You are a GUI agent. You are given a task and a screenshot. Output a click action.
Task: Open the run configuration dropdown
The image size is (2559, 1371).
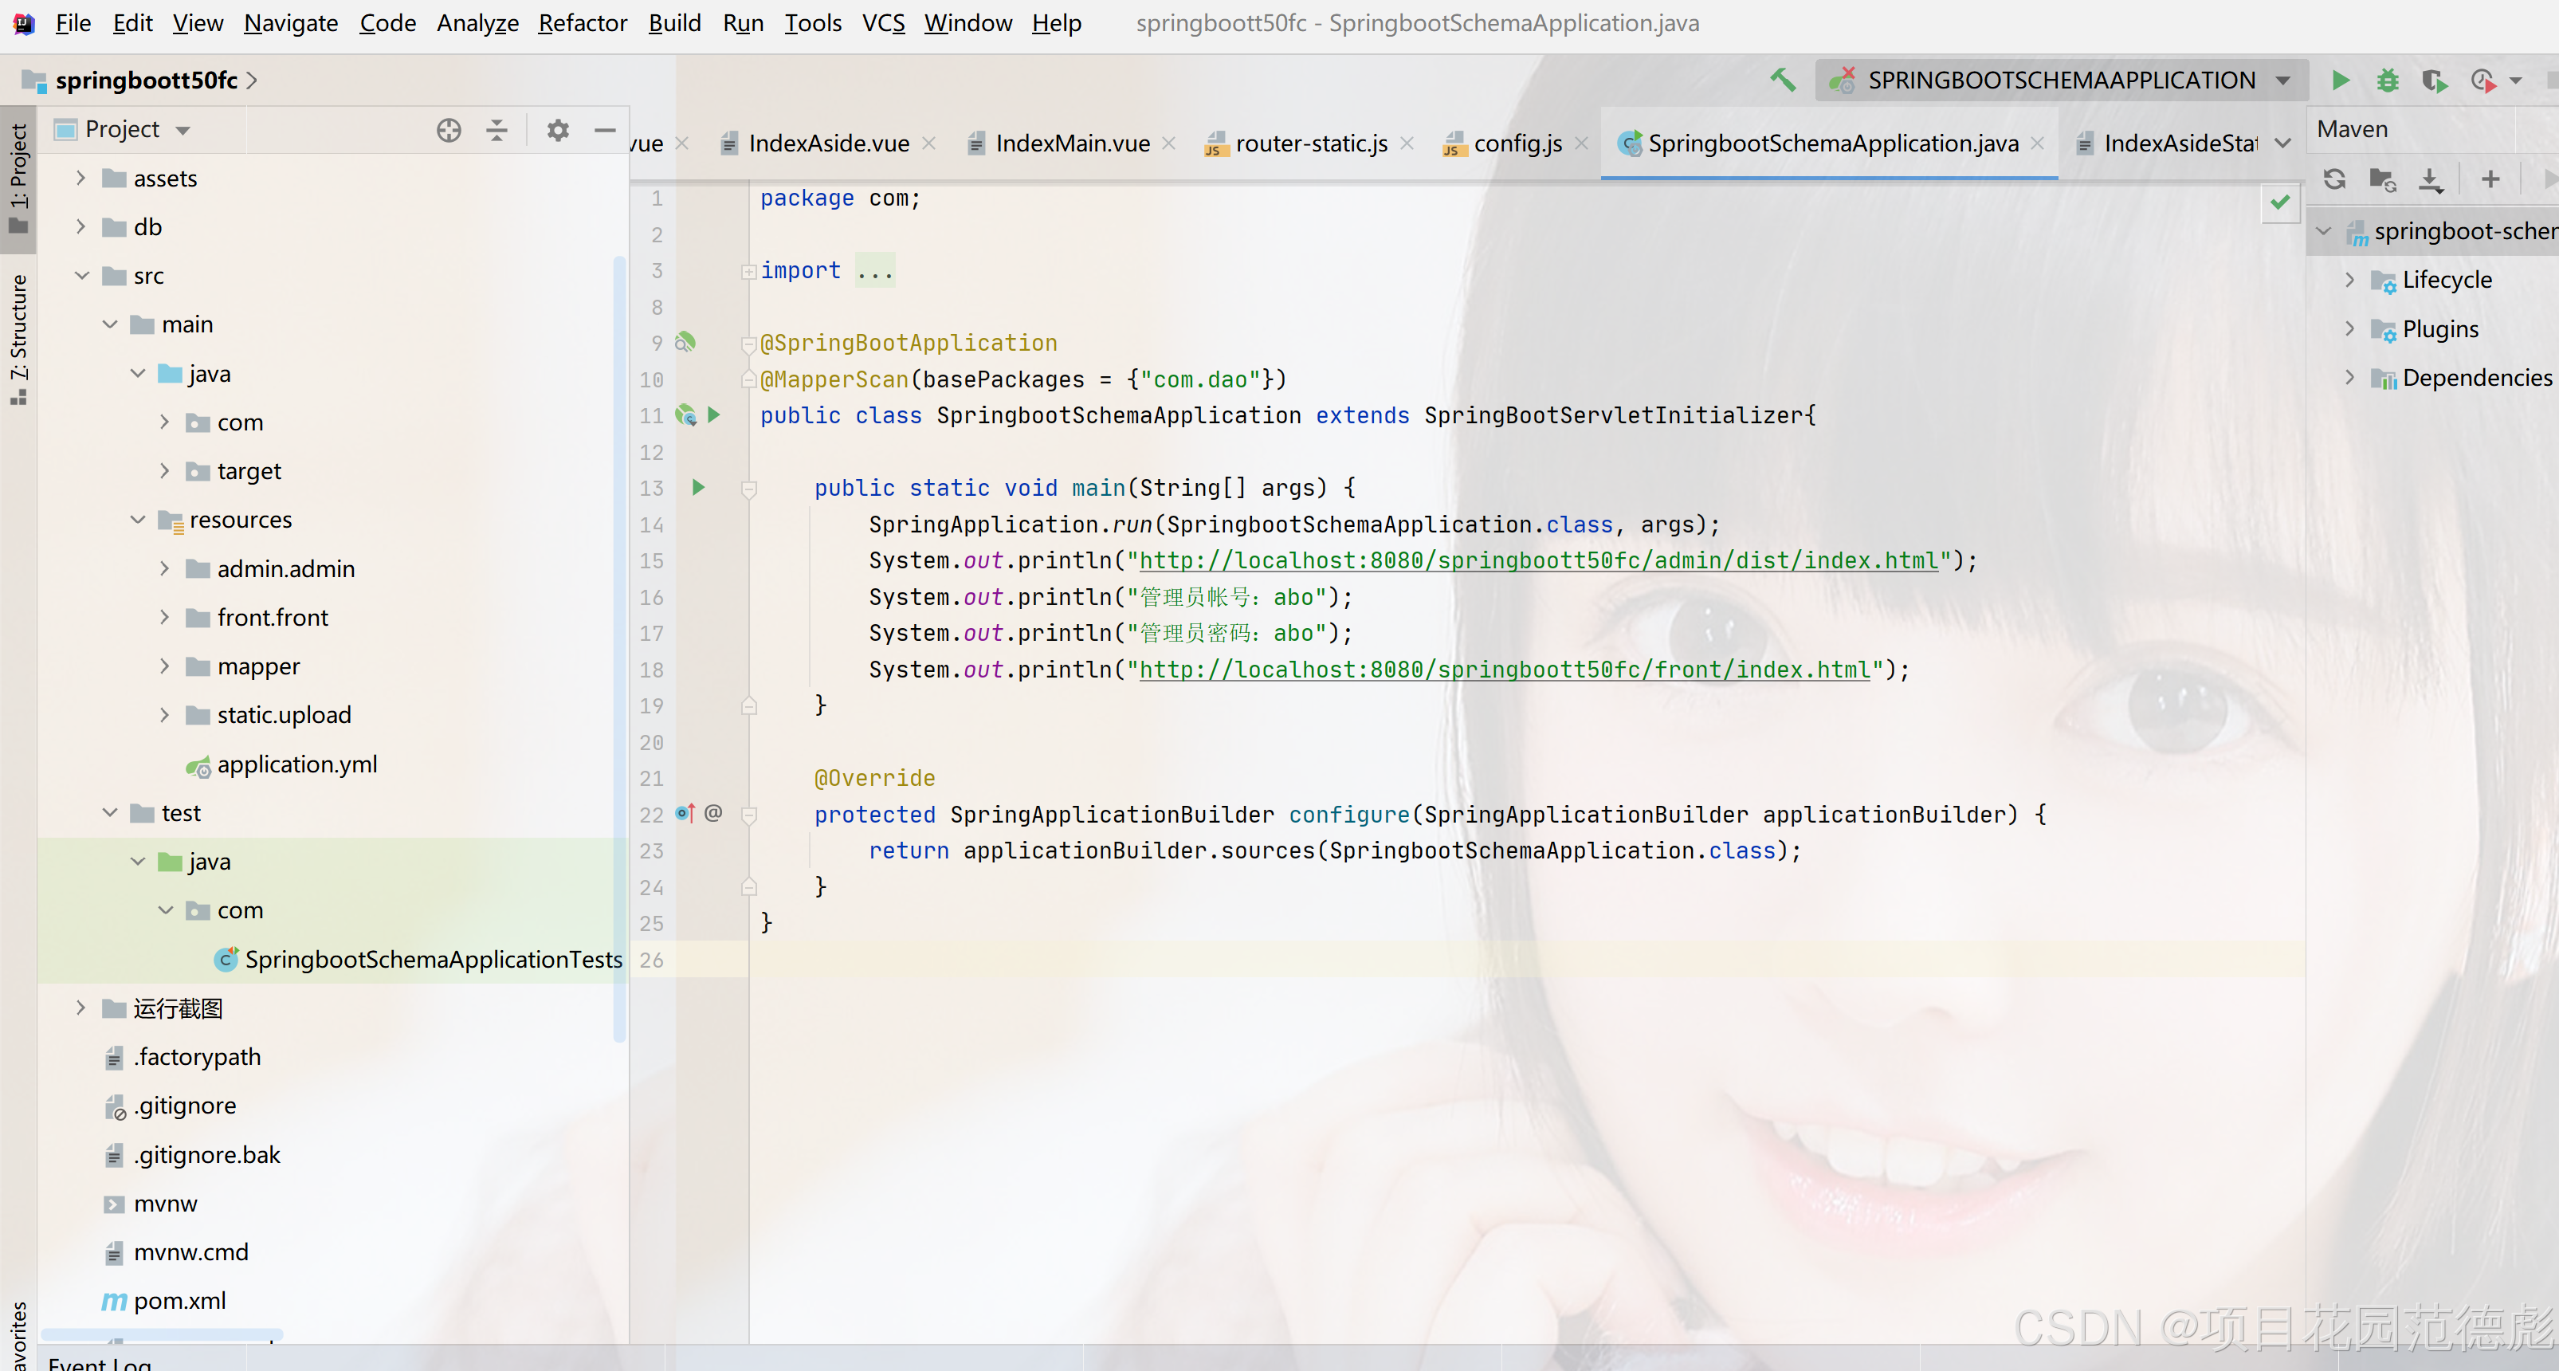[2282, 81]
